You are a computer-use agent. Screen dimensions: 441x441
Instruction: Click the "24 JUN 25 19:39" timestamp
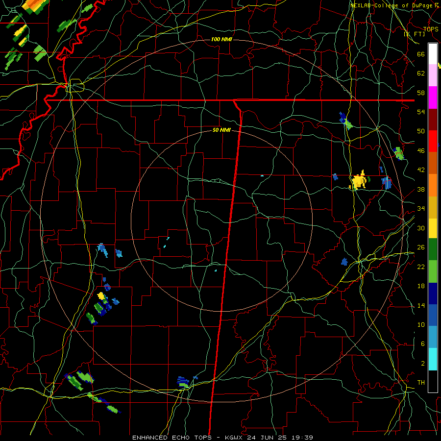click(x=280, y=438)
